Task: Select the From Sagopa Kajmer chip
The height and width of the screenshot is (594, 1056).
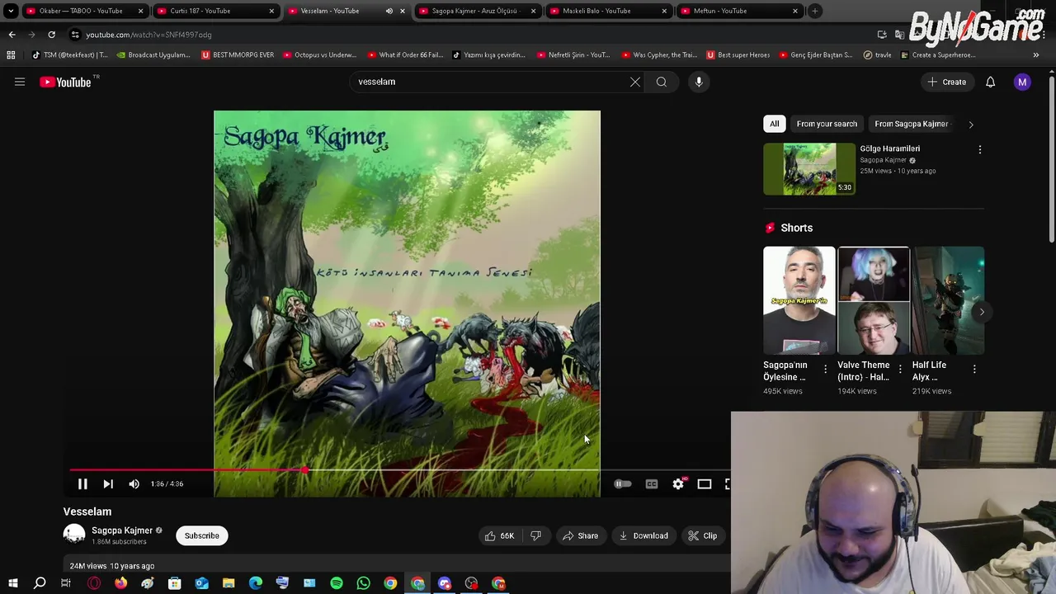Action: pos(911,124)
